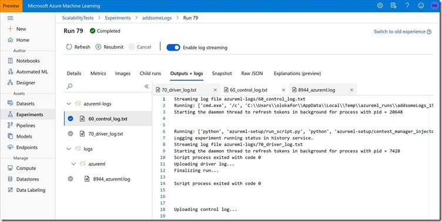Viewport: 442px width, 222px height.
Task: Click log line 'Finalizing run...'
Action: pyautogui.click(x=196, y=170)
